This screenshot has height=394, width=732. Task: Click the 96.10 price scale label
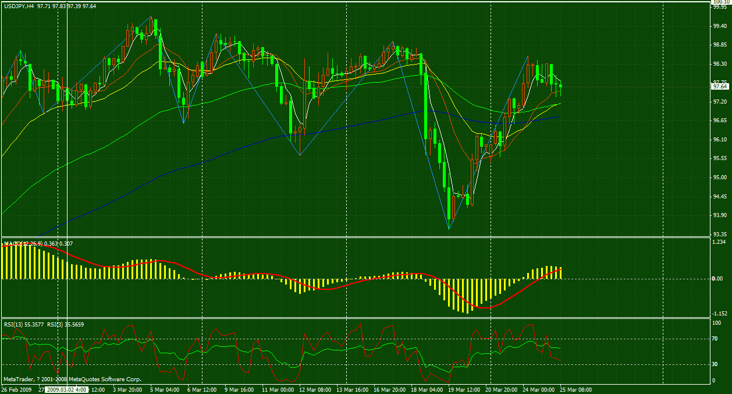(x=720, y=140)
